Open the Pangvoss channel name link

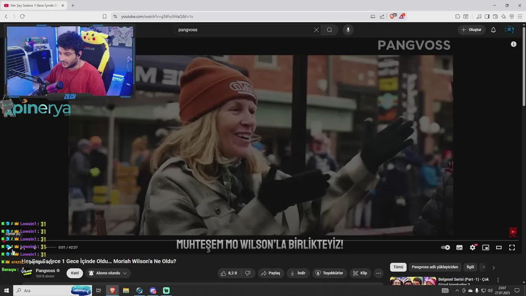point(45,271)
